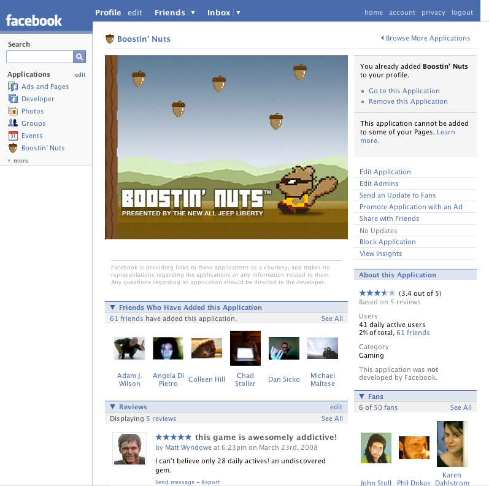Open account settings link
The image size is (489, 486).
(x=402, y=12)
